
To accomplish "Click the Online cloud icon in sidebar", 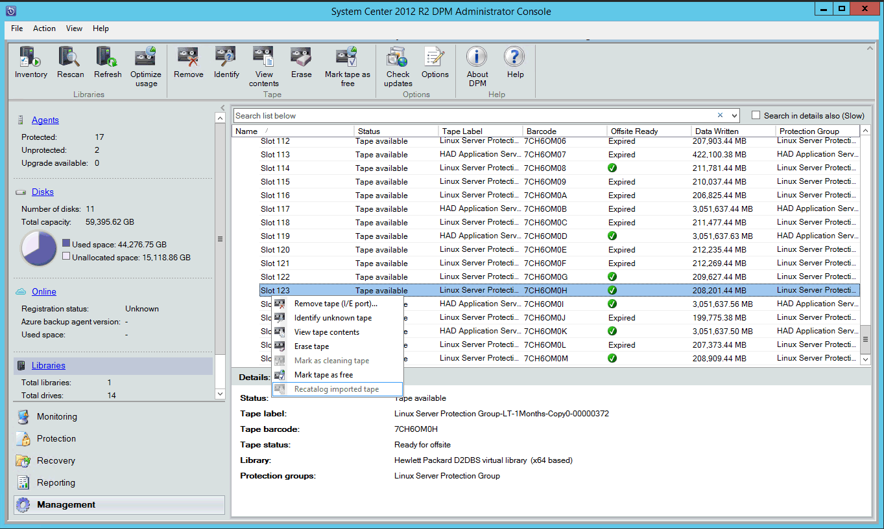I will click(21, 291).
